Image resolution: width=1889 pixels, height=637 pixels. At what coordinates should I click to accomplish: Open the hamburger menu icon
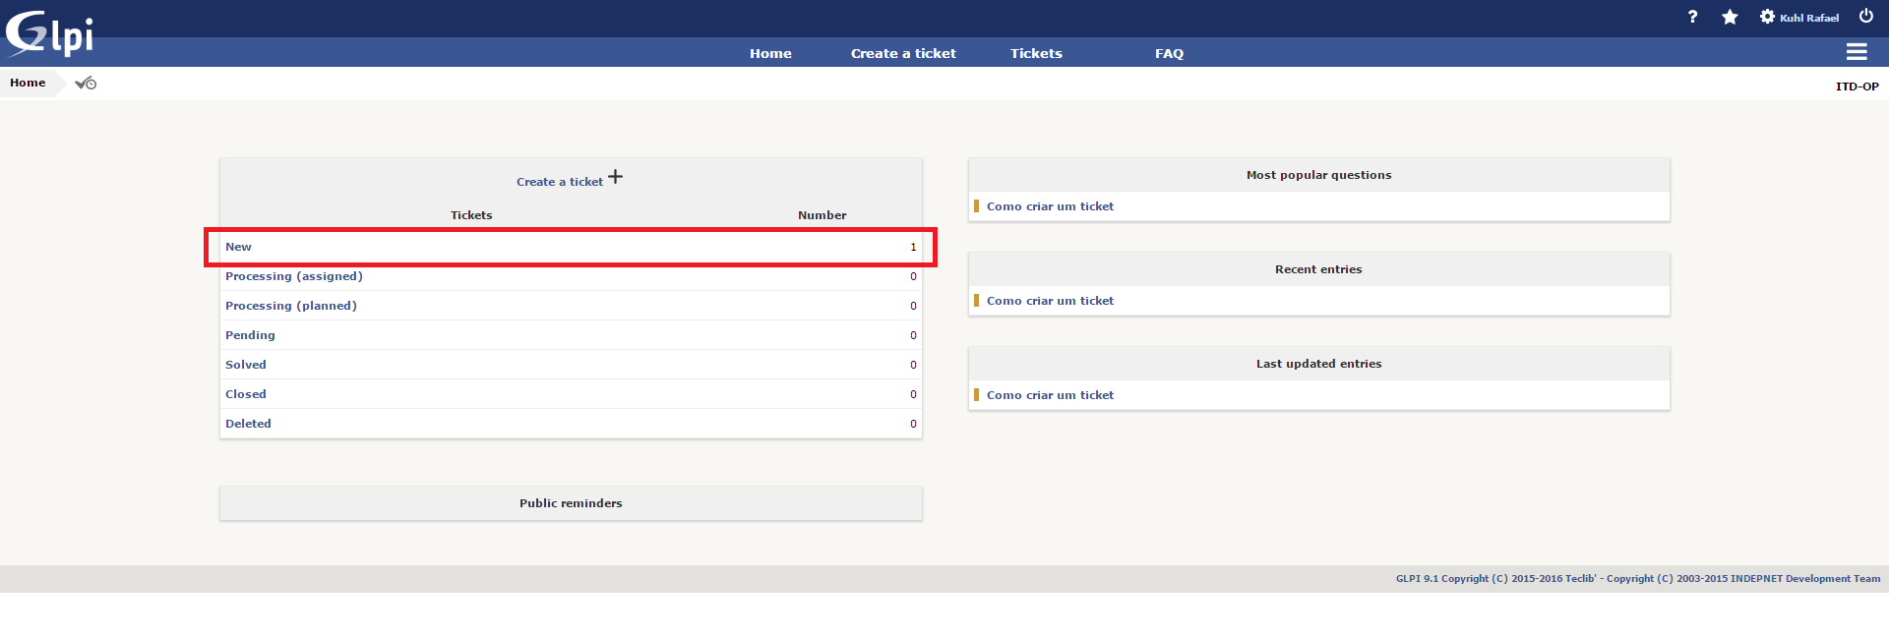(1857, 52)
